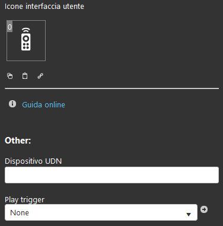The width and height of the screenshot is (223, 226).
Task: Click the arrow circle beside Play trigger
Action: click(204, 209)
